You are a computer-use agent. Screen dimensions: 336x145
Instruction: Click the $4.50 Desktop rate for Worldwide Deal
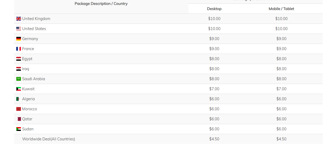click(x=214, y=139)
